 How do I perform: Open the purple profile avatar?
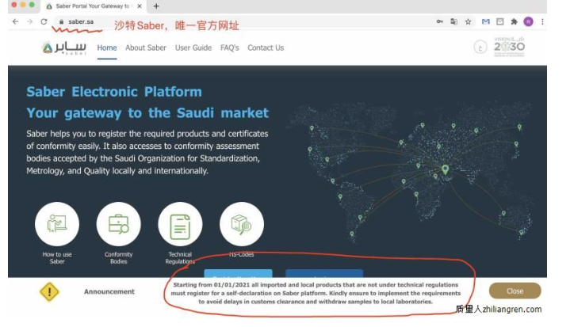click(528, 21)
